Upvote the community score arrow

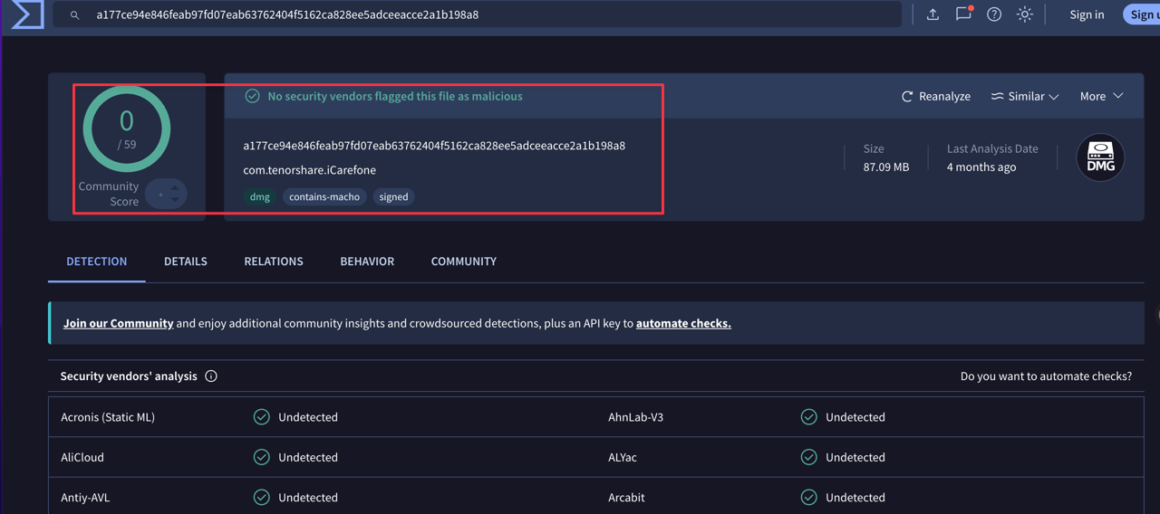point(175,188)
